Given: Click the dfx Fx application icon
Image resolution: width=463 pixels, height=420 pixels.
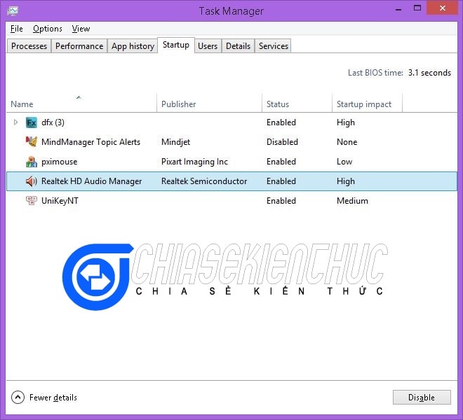Looking at the screenshot, I should 32,122.
